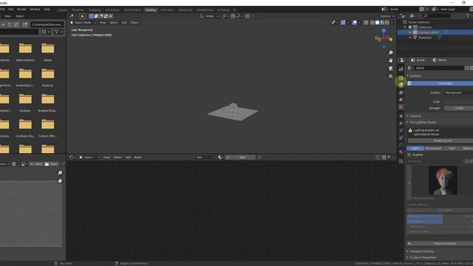Open the Physics properties tab

coord(401,138)
